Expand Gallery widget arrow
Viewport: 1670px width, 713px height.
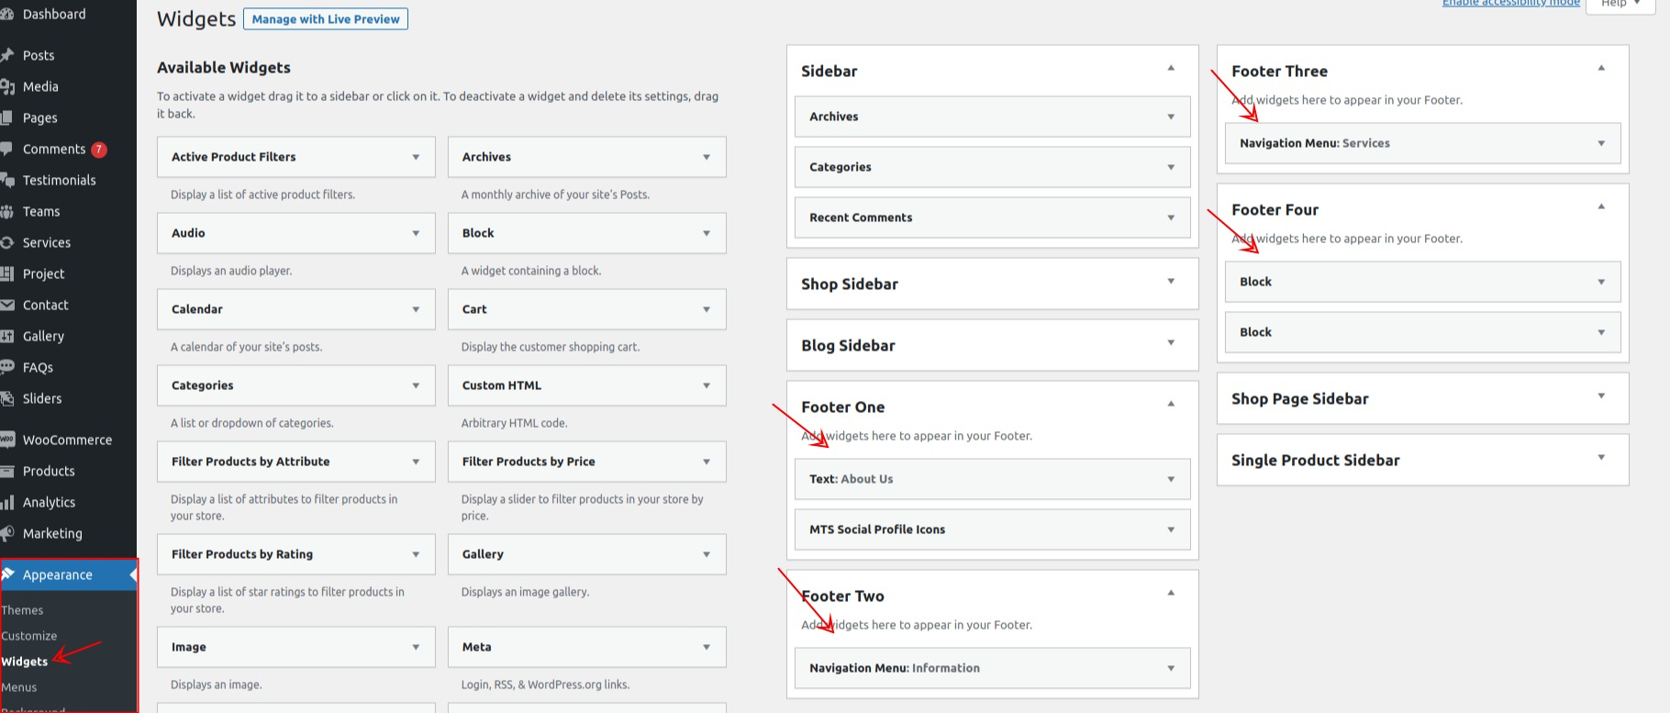click(x=707, y=554)
